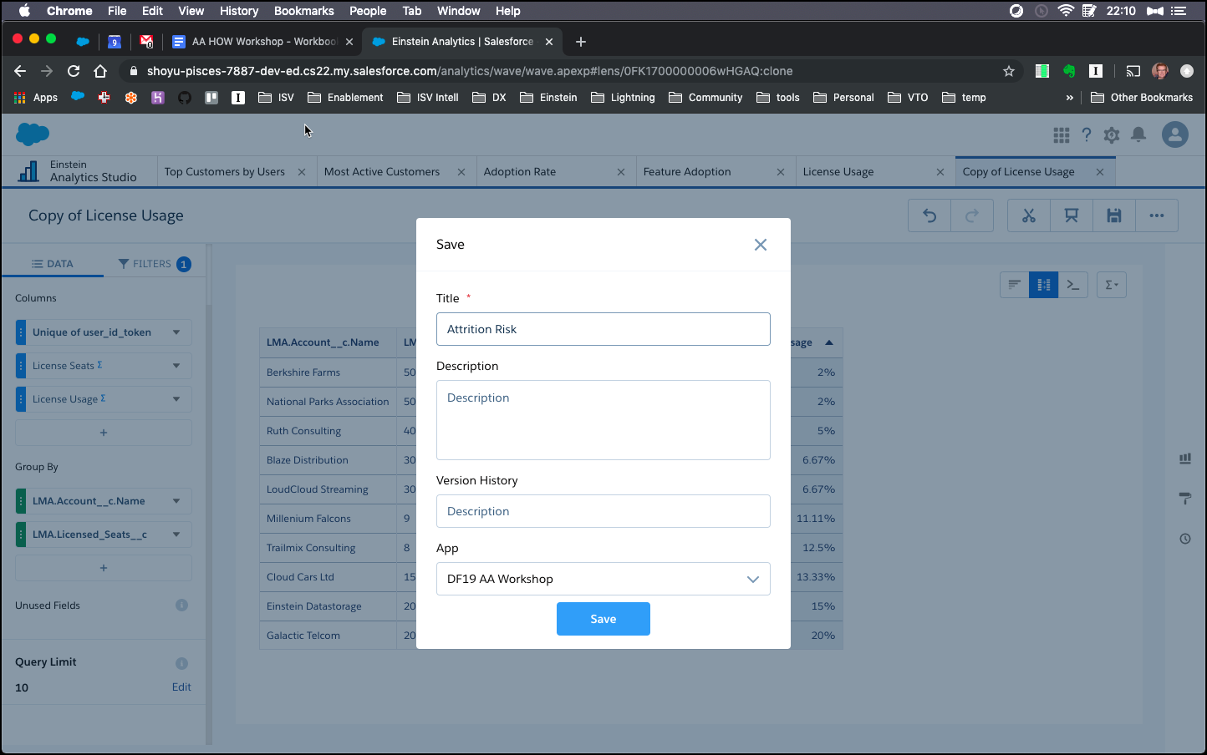This screenshot has height=755, width=1207.
Task: Open the notifications bell
Action: [1138, 135]
